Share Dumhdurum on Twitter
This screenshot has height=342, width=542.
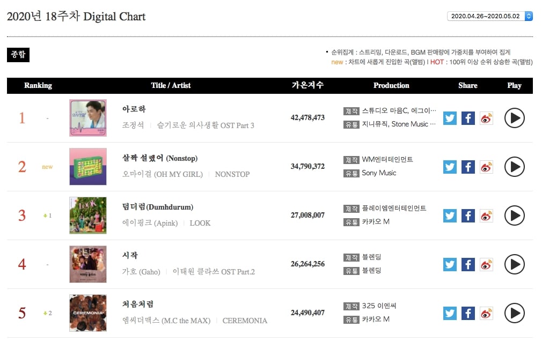pyautogui.click(x=450, y=215)
